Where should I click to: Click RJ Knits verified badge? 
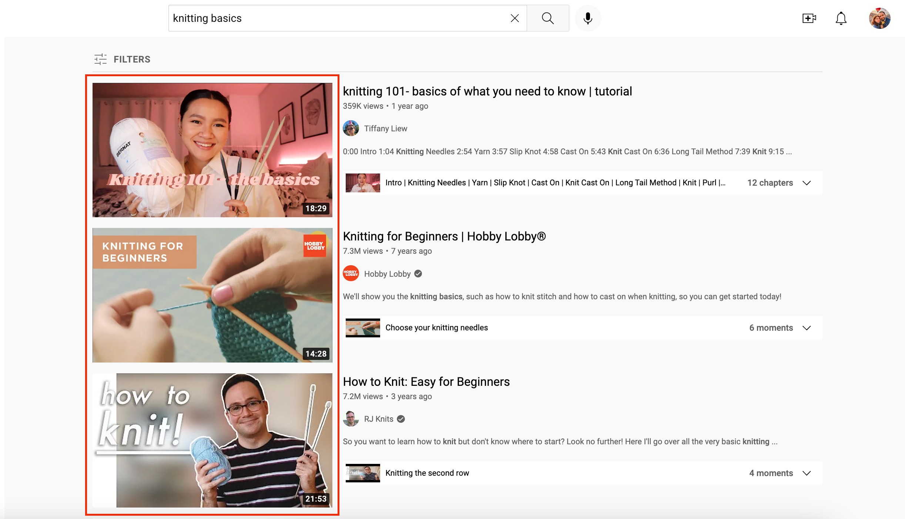[x=401, y=419]
